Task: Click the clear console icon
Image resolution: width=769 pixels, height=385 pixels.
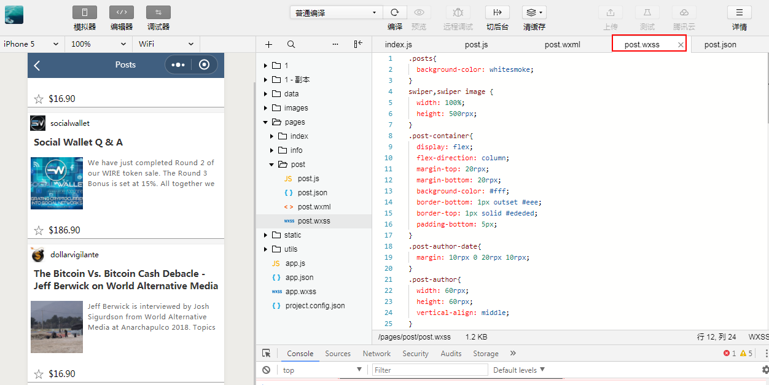Action: [267, 370]
